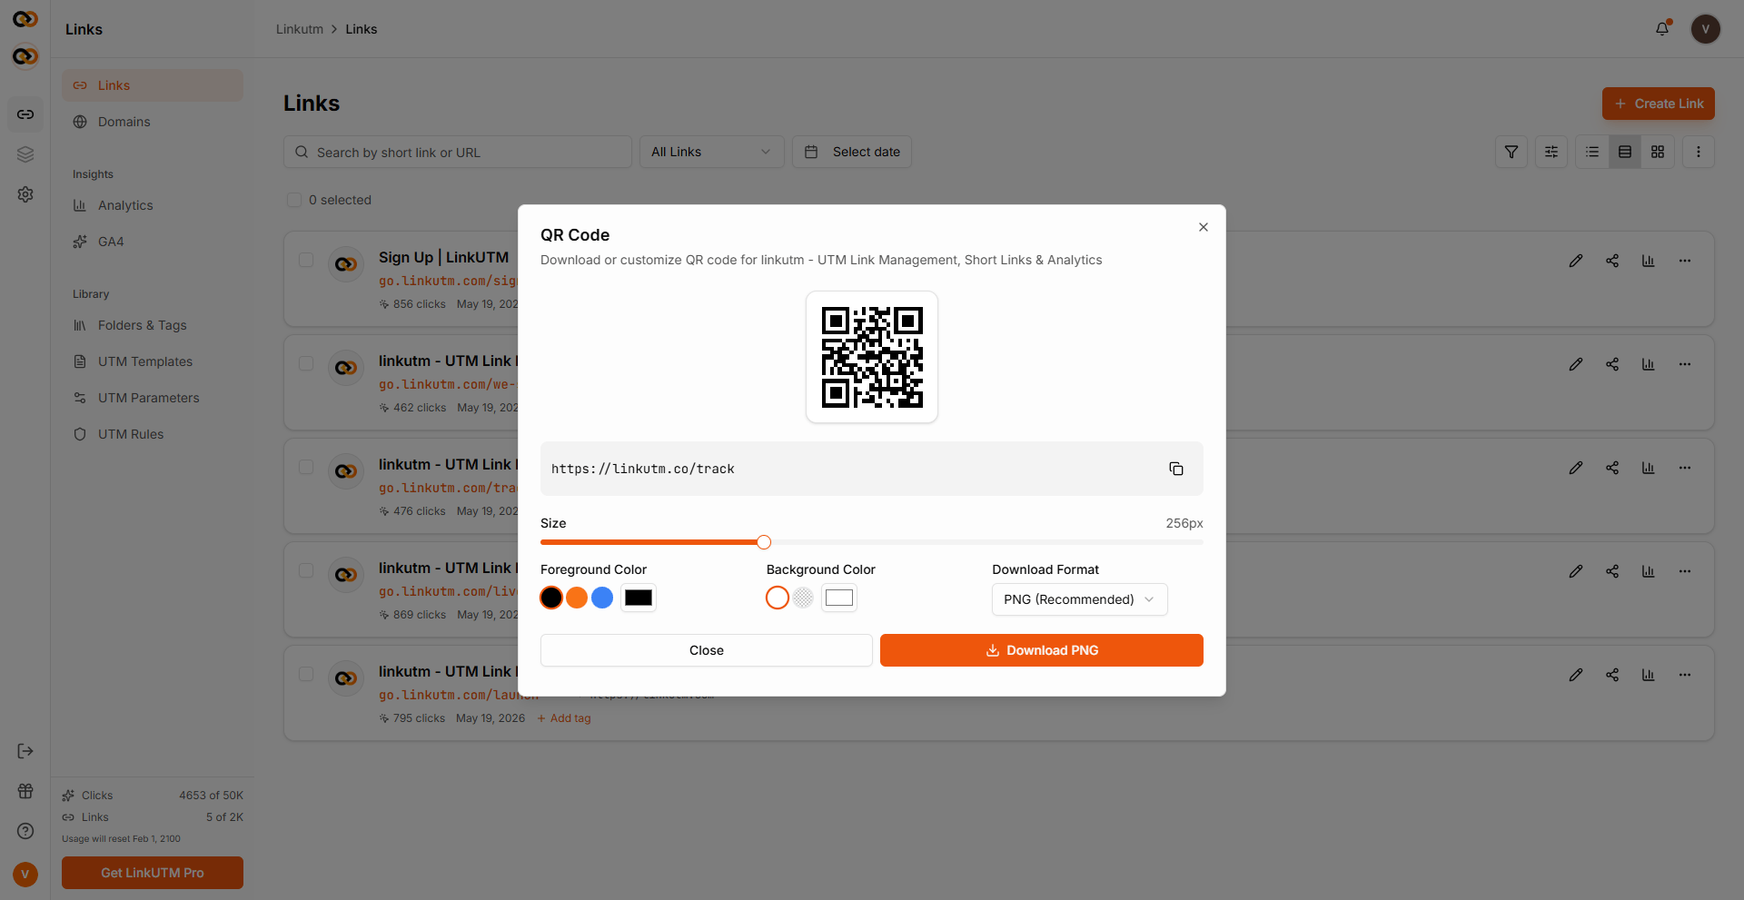Click the logout icon in left rail
This screenshot has width=1744, height=900.
pyautogui.click(x=25, y=751)
